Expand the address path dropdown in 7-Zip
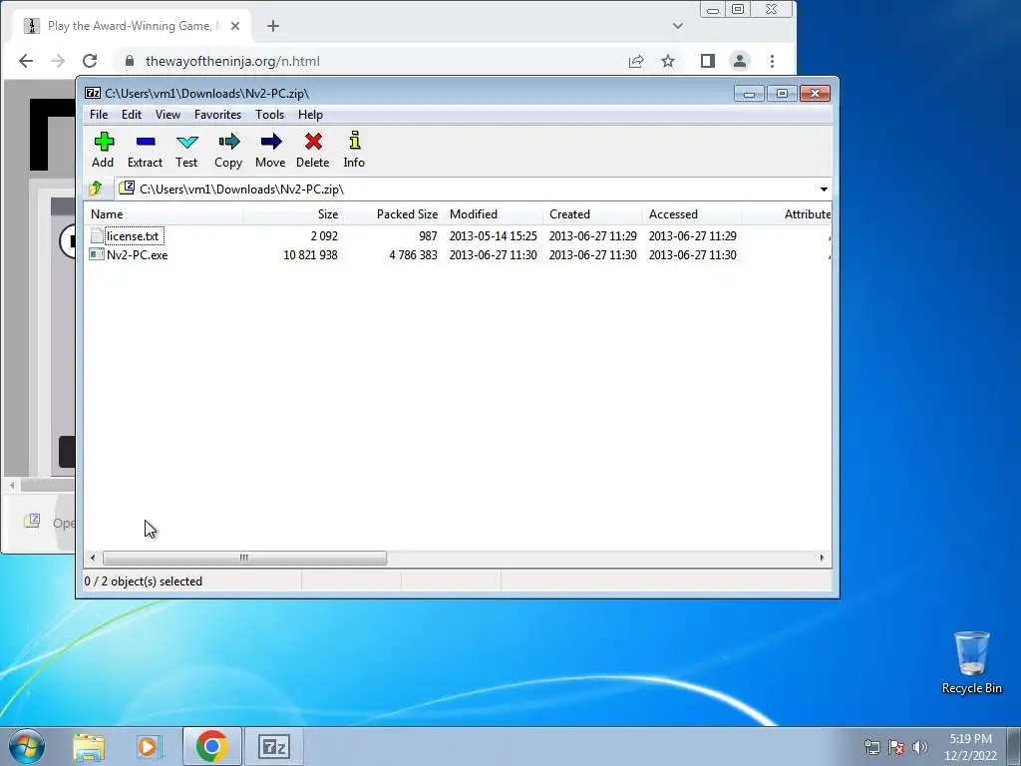 [824, 189]
